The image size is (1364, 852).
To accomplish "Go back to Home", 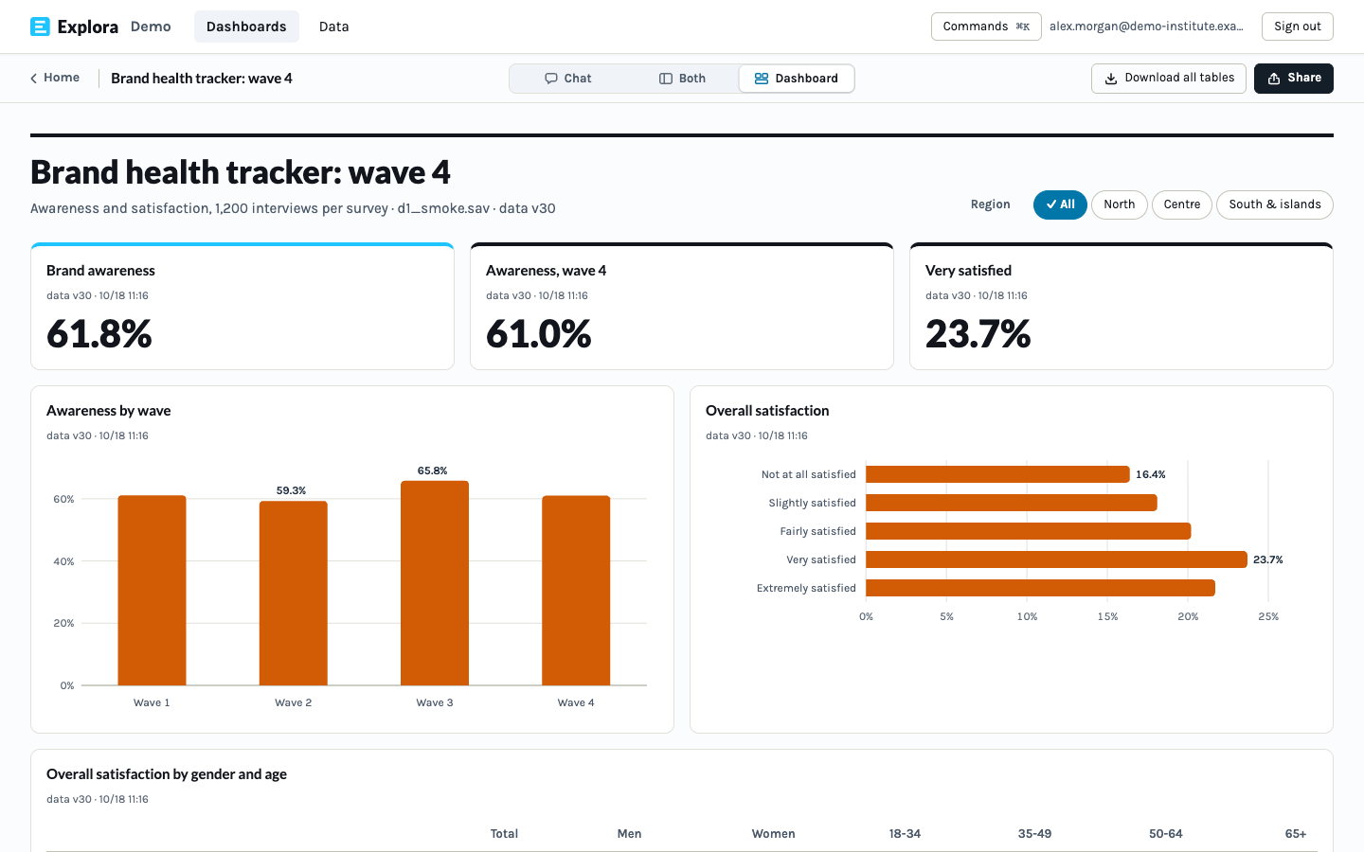I will click(55, 78).
